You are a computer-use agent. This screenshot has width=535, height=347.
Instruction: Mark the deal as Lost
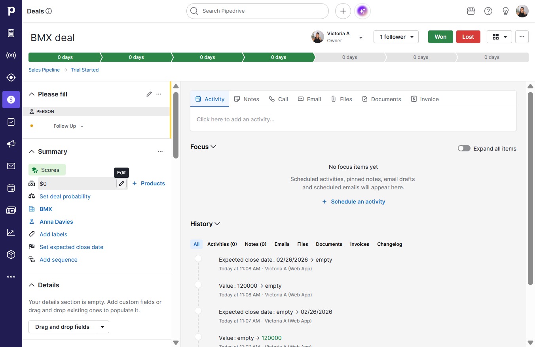click(x=468, y=37)
